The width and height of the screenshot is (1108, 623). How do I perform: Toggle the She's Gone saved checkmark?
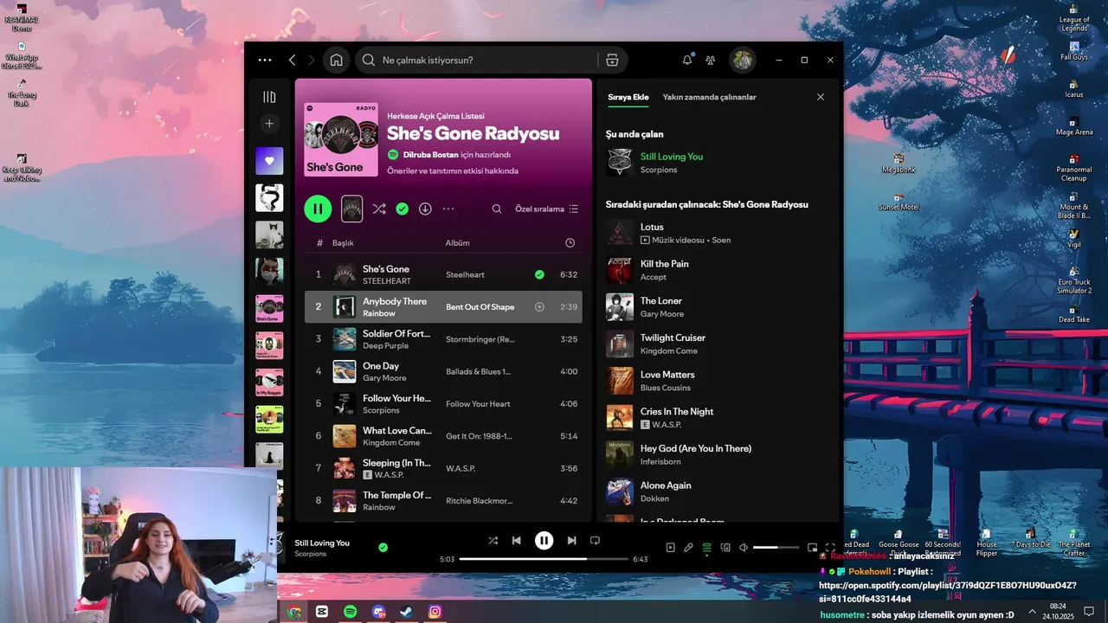click(x=539, y=274)
